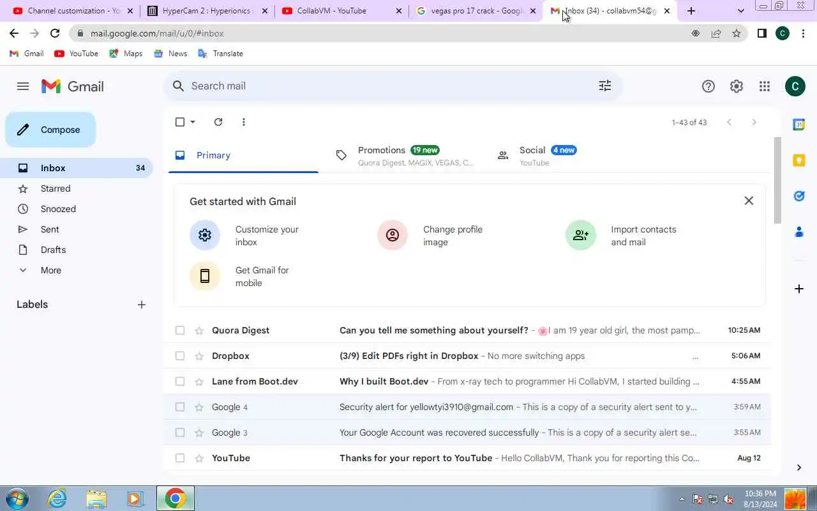Switch to vegas pro 17 crack tab
817x511 pixels.
(x=476, y=11)
